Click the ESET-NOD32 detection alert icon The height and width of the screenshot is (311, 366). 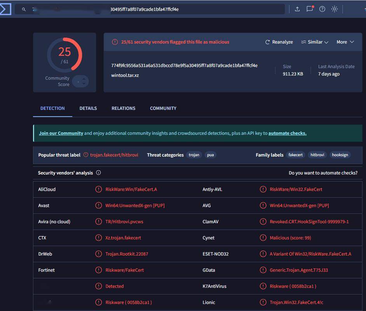tap(263, 254)
